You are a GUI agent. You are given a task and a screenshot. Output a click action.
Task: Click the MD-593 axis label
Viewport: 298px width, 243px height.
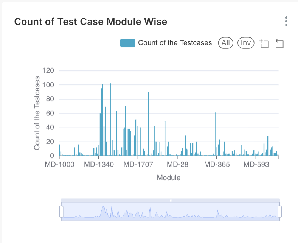[x=256, y=165]
